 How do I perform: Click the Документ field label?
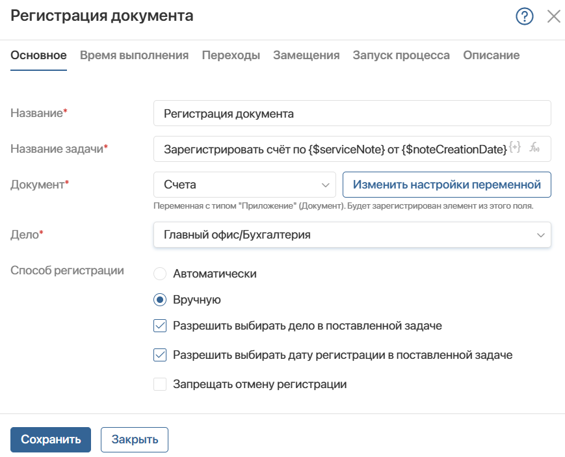(x=40, y=184)
